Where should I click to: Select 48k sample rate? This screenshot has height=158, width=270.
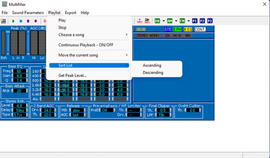pos(188,36)
